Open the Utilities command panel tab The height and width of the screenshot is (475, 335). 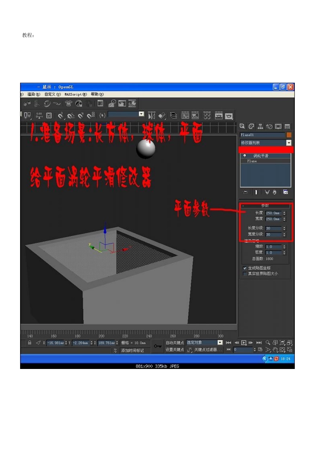point(287,126)
